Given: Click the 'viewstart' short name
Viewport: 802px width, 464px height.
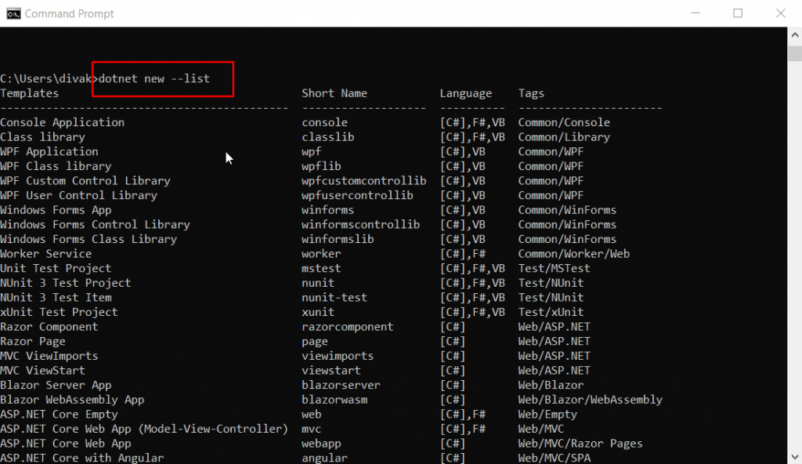Looking at the screenshot, I should (x=331, y=370).
